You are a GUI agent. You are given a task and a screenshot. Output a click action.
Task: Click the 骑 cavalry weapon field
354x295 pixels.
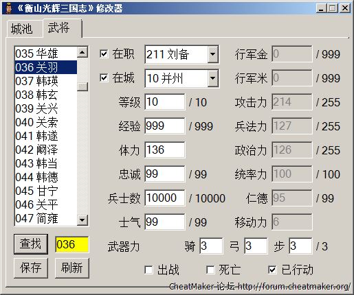click(211, 246)
